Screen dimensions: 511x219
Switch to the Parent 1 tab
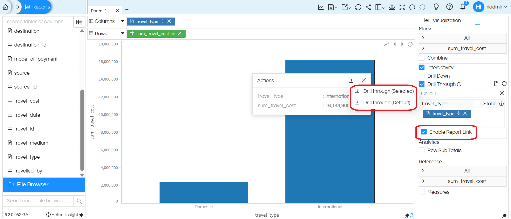[99, 11]
